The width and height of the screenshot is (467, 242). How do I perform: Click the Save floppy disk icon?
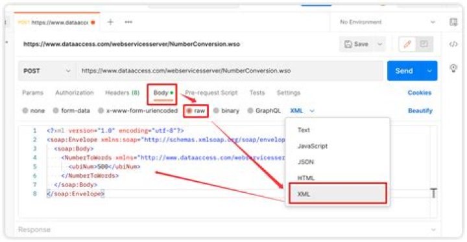pos(348,44)
